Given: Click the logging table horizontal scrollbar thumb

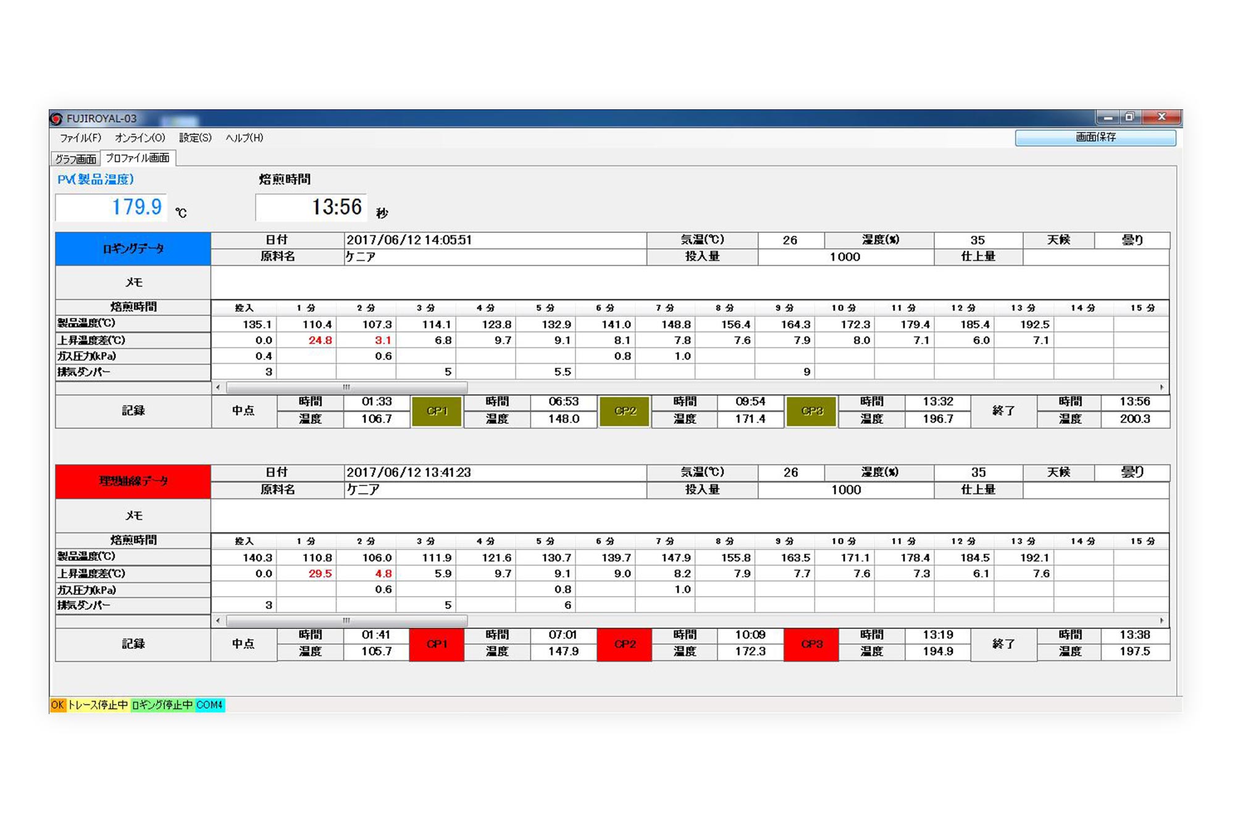Looking at the screenshot, I should pyautogui.click(x=346, y=387).
